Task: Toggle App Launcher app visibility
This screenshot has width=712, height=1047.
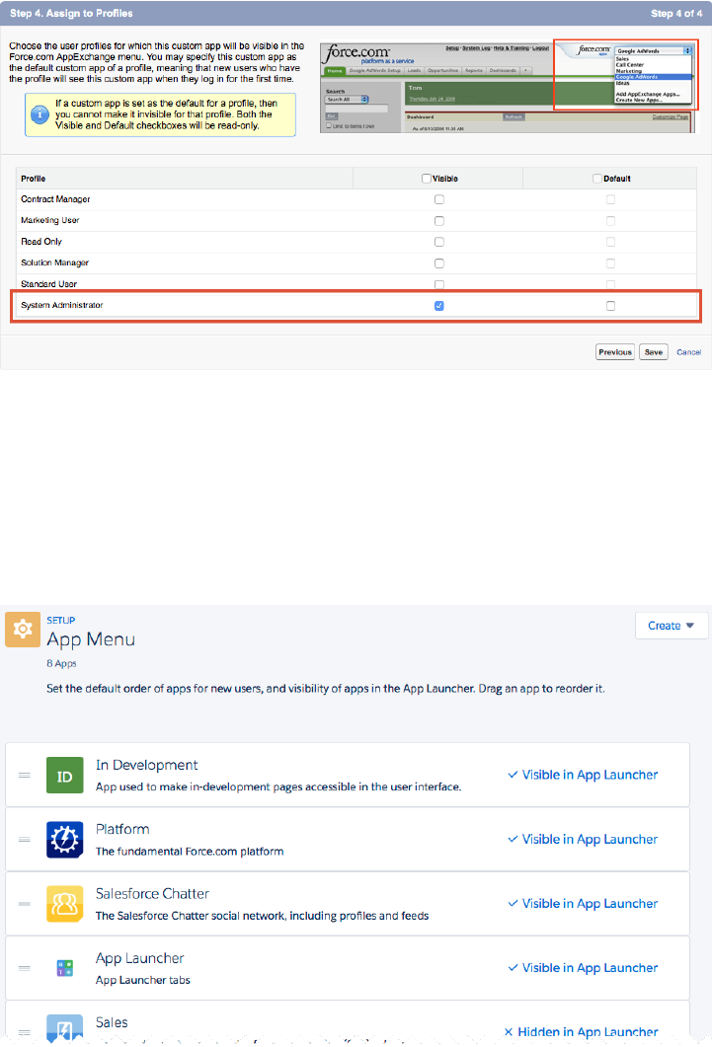Action: click(x=583, y=967)
